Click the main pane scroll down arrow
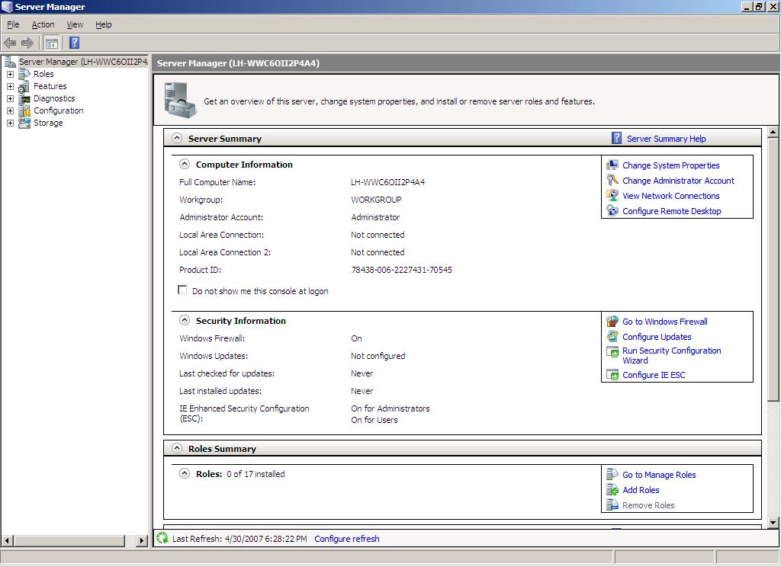 pos(773,523)
